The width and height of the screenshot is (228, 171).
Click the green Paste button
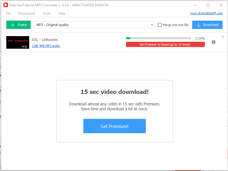pos(18,25)
